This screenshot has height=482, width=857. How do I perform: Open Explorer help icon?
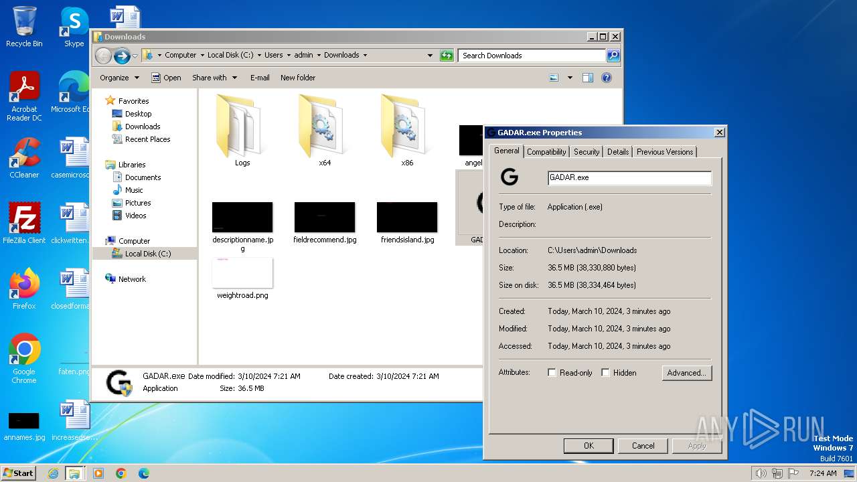pos(607,78)
